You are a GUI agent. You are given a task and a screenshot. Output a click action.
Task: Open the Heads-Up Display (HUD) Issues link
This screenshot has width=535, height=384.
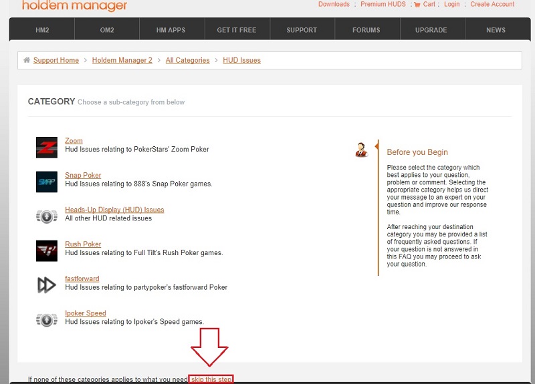tap(114, 210)
